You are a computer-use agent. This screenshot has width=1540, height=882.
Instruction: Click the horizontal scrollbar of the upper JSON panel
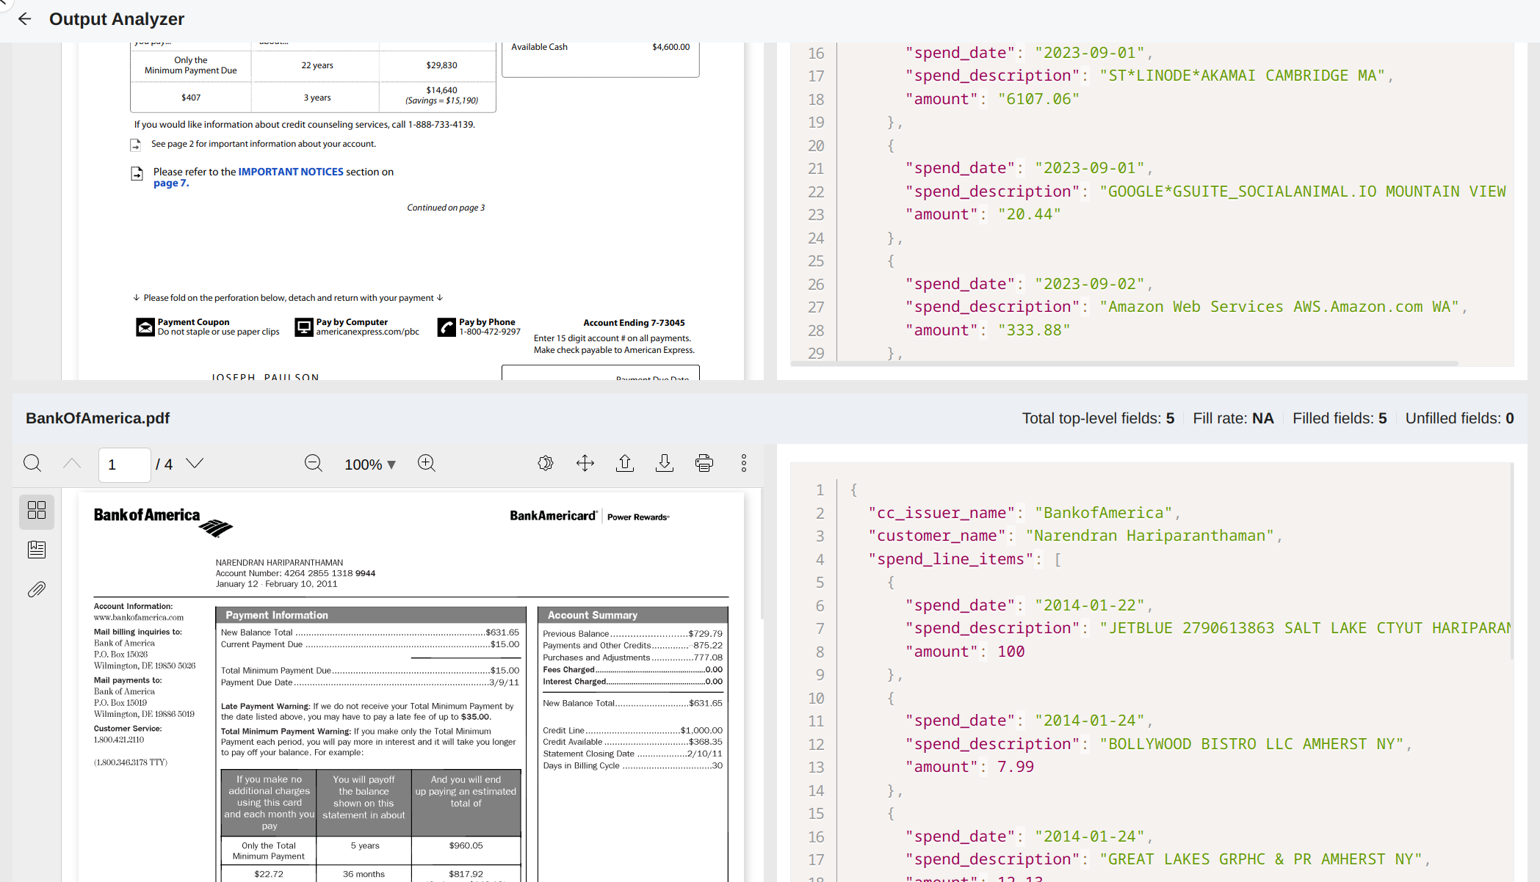pyautogui.click(x=1124, y=363)
